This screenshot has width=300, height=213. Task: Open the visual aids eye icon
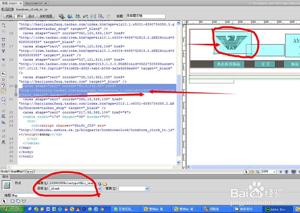(101, 16)
